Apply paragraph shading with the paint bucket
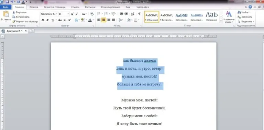The height and width of the screenshot is (130, 264). (129, 20)
